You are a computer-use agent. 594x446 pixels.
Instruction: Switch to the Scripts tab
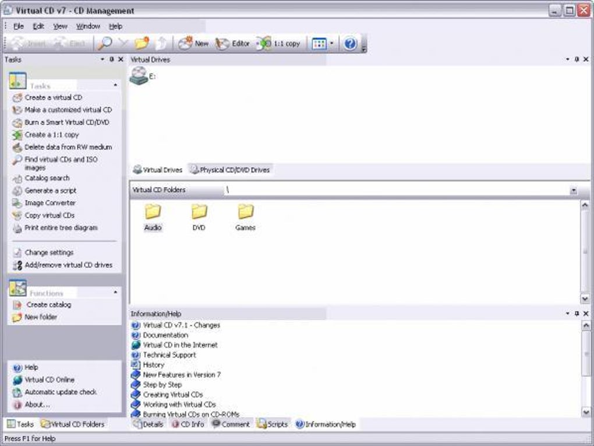click(x=272, y=424)
